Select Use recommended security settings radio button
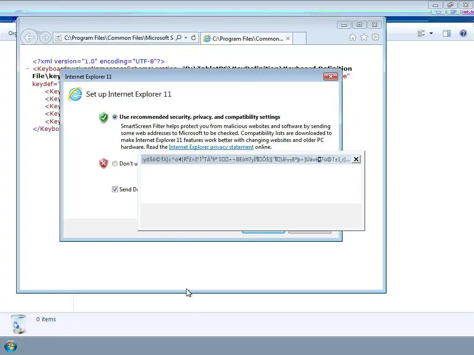474x355 pixels. 115,117
